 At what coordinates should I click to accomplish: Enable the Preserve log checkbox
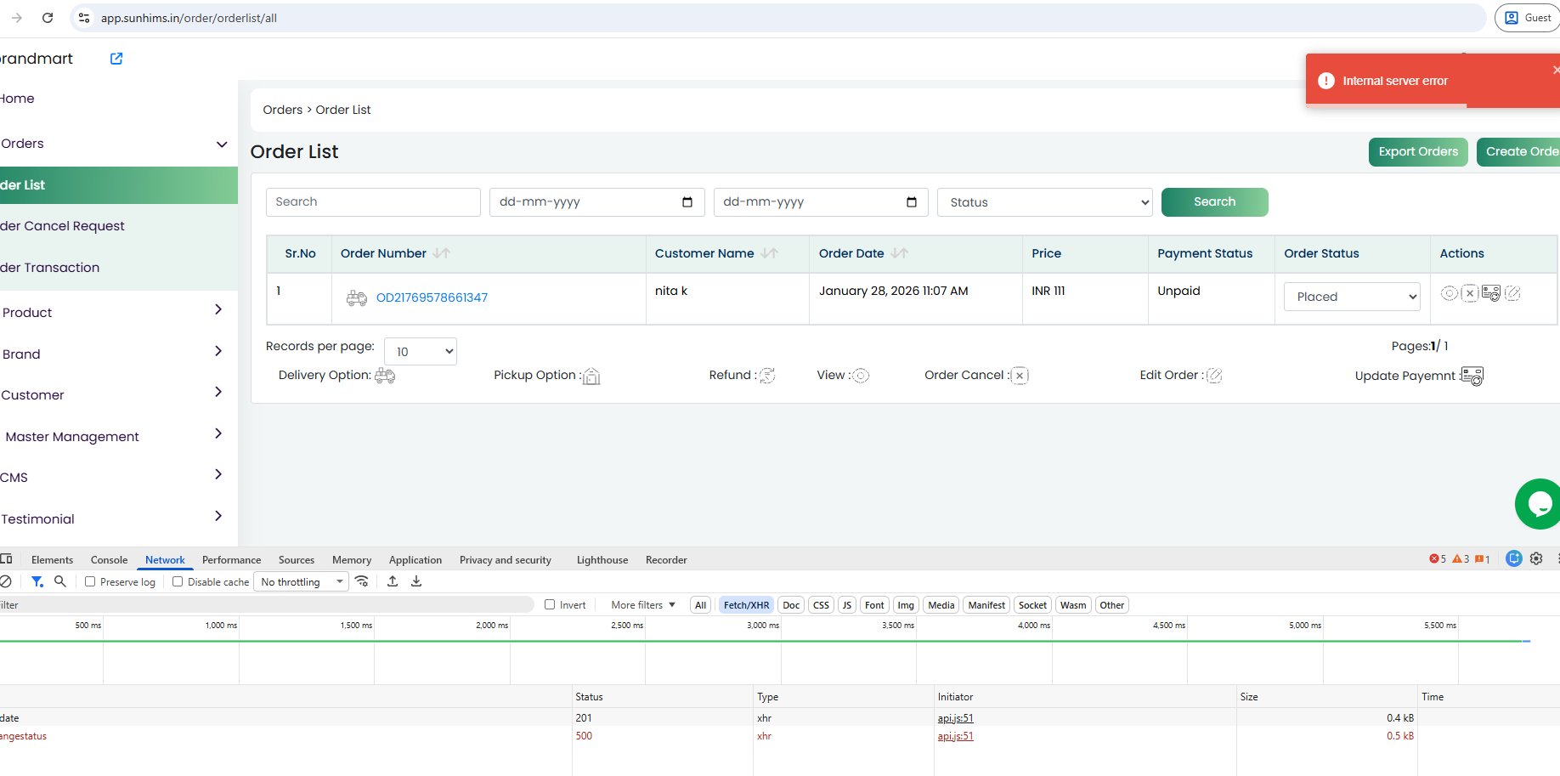(x=90, y=582)
